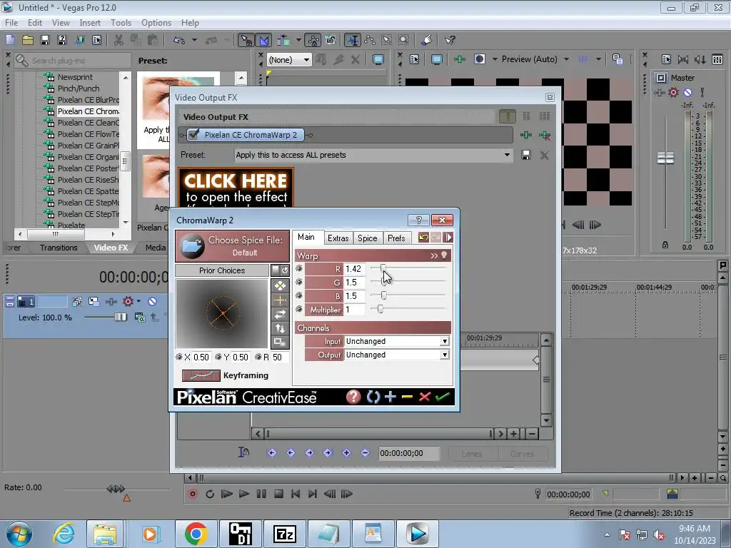Image resolution: width=731 pixels, height=548 pixels.
Task: Click the Cut scissors icon
Action: click(119, 40)
